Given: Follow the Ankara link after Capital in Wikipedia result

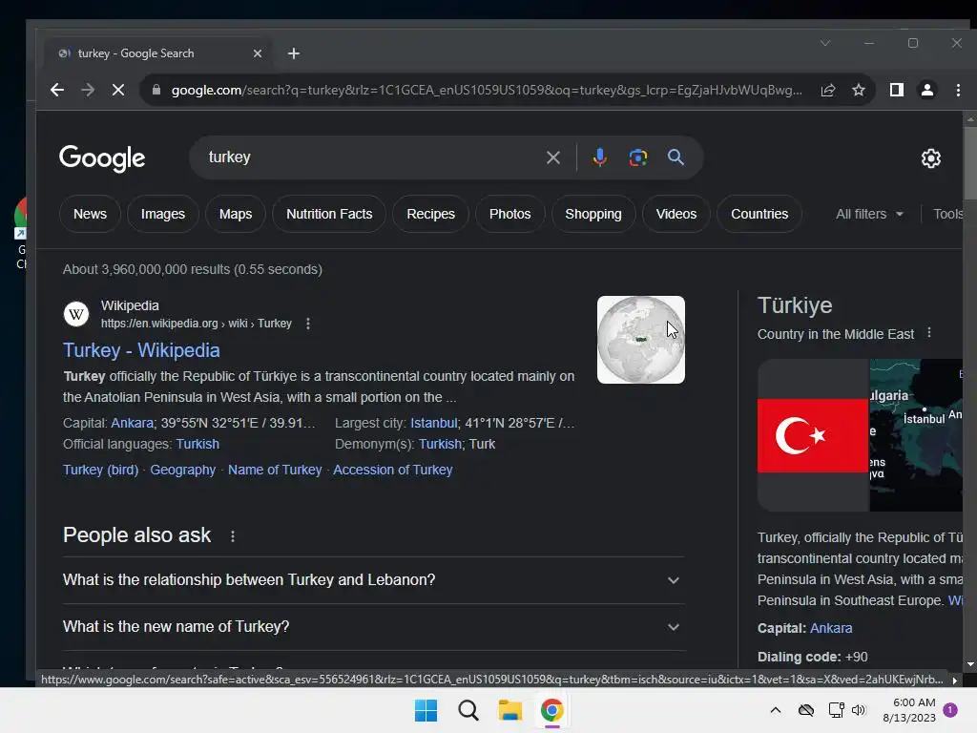Looking at the screenshot, I should tap(132, 423).
